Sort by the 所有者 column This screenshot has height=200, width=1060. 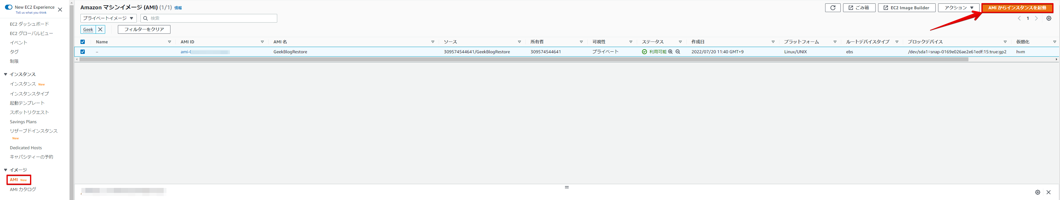(581, 42)
